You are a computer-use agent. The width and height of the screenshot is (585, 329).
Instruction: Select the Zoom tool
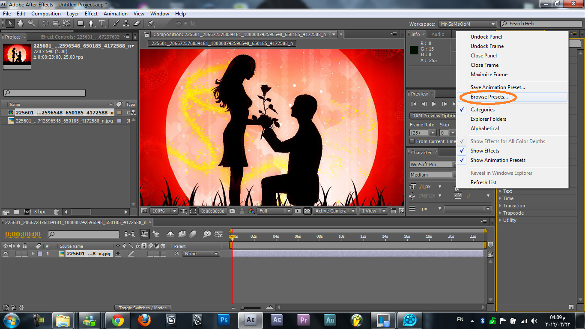tap(32, 24)
